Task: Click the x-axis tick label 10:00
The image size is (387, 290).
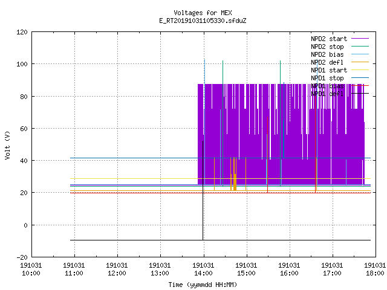Action: click(x=31, y=273)
